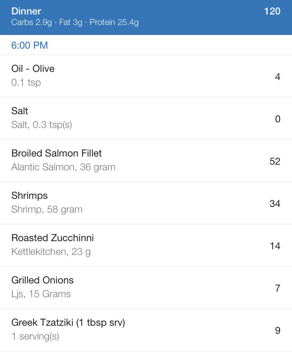292x355 pixels.
Task: Click Dinner total calories 120
Action: click(x=272, y=11)
